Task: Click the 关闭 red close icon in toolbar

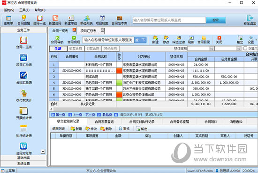Action: tap(219, 40)
